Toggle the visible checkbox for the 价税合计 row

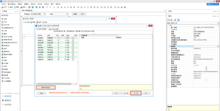click(59, 57)
